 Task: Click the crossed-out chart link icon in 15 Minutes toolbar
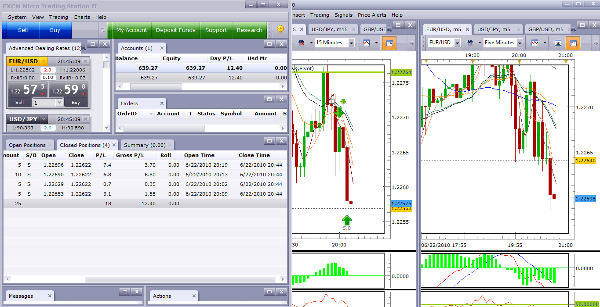302,43
